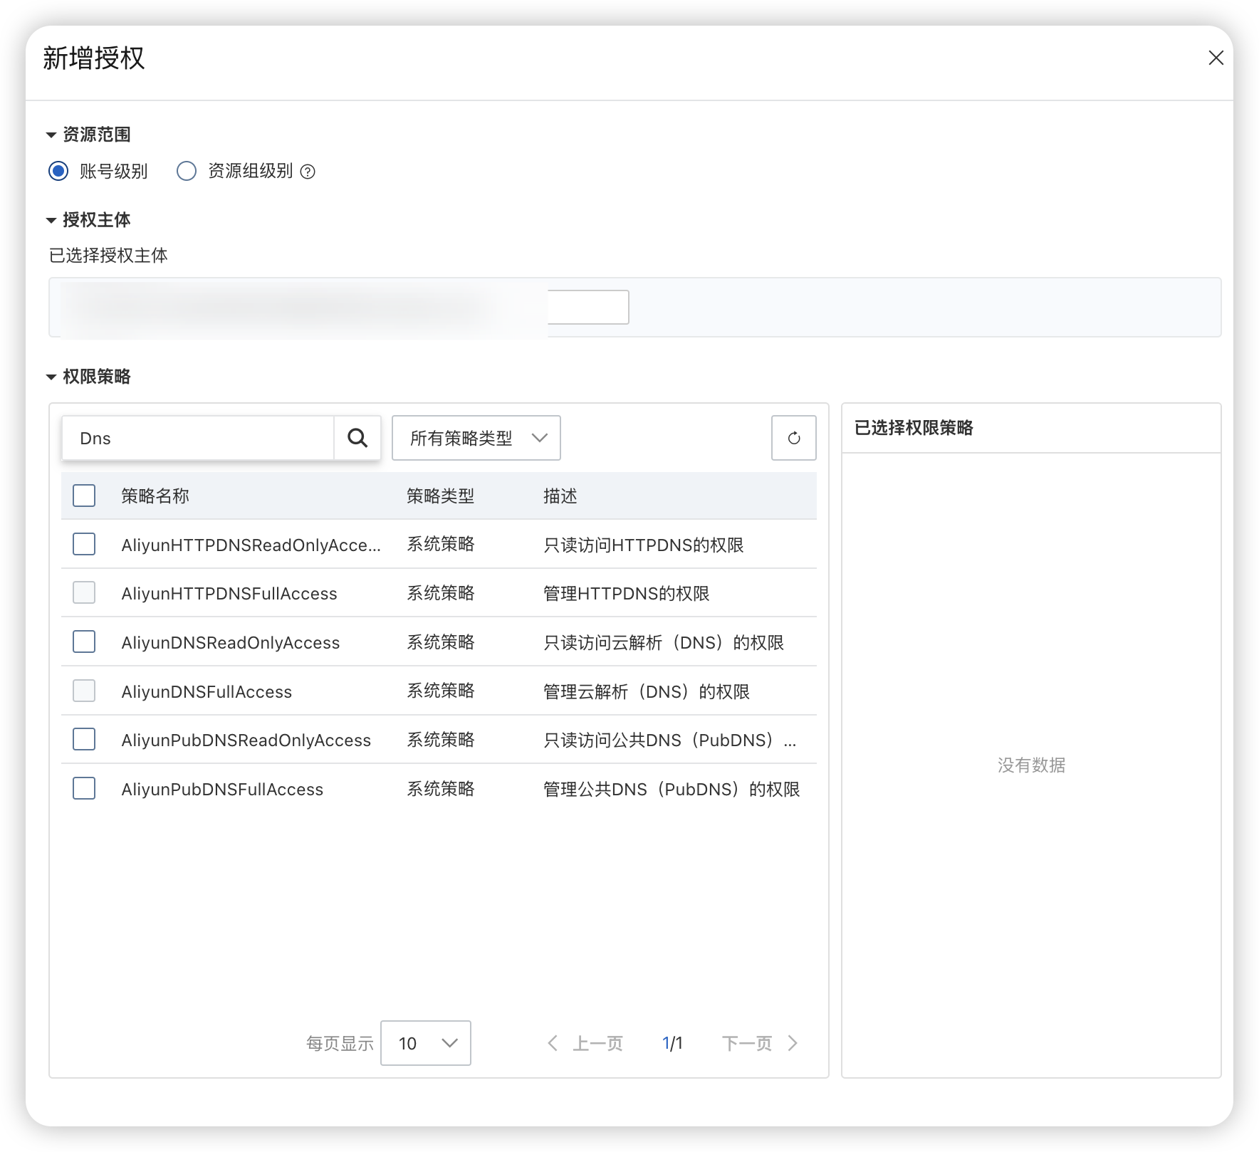Open the 所有策略类型 dropdown
Screen dimensions: 1259x1152
(x=475, y=438)
